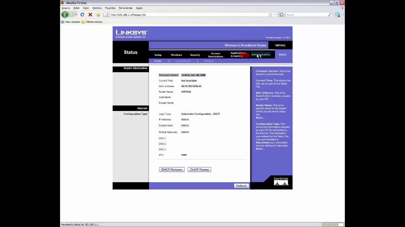Image resolution: width=405 pixels, height=227 pixels.
Task: Click the Subnet Mask value 0.0.0.0
Action: tap(185, 125)
